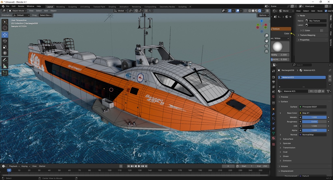Select the Add Cube tool
333x180 pixels.
coord(5,73)
